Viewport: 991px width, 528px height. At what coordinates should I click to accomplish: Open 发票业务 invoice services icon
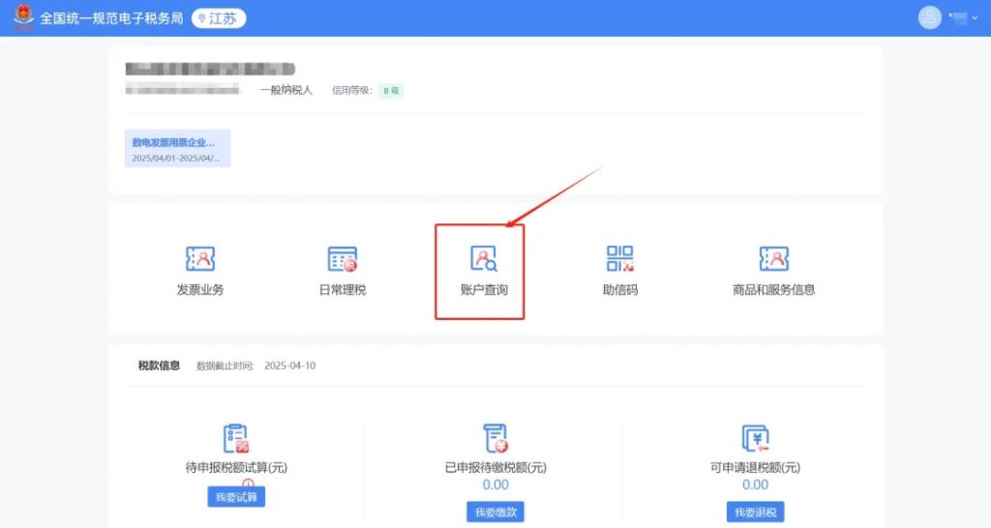tap(199, 259)
